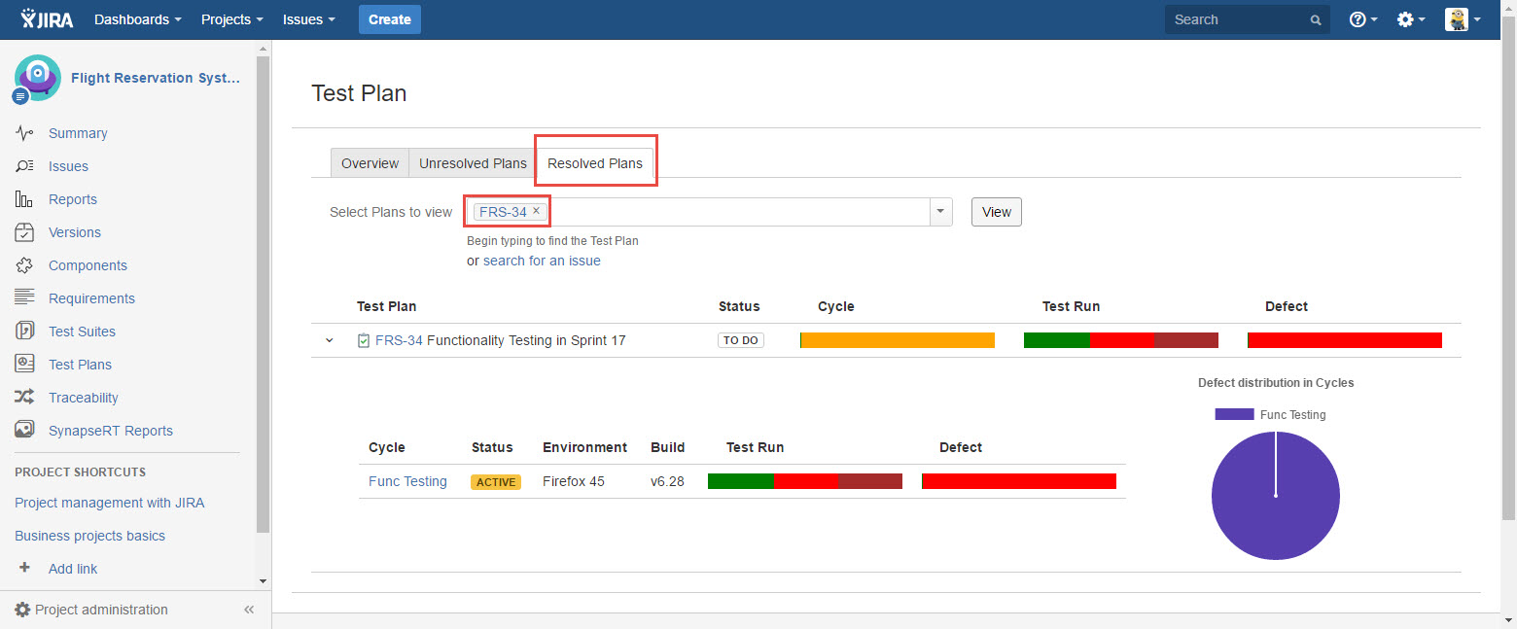Click the plus icon for Add link
1517x629 pixels.
[x=25, y=568]
